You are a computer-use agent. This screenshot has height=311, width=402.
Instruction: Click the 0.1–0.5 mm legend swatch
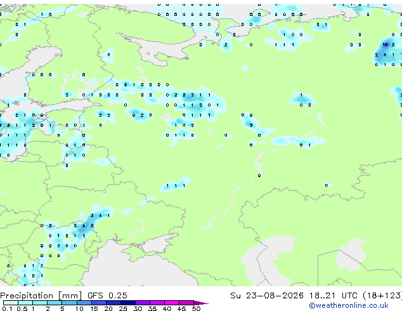tap(11, 303)
